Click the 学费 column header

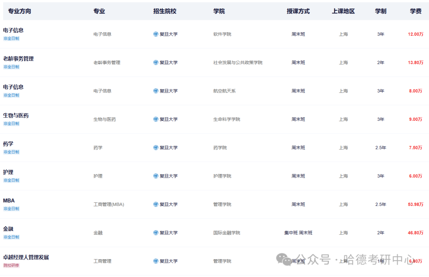[x=415, y=11]
